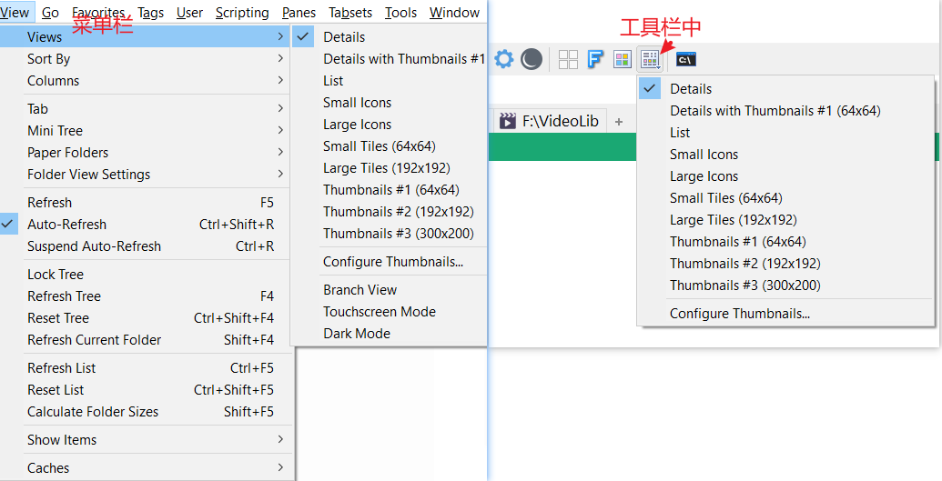942x481 pixels.
Task: Select Large Tiles (192x192) in toolbar dropdown
Action: pyautogui.click(x=785, y=220)
